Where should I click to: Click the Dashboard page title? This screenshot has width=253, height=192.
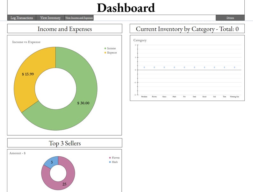coord(126,8)
